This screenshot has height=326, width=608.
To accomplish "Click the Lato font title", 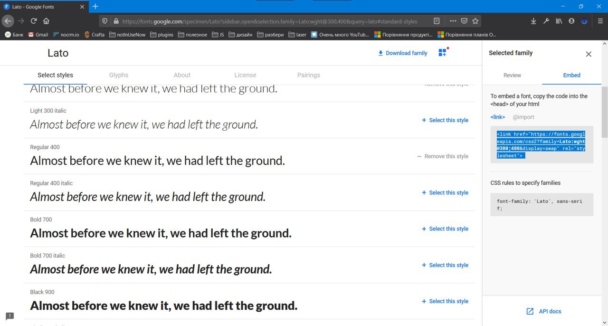I will pyautogui.click(x=58, y=53).
